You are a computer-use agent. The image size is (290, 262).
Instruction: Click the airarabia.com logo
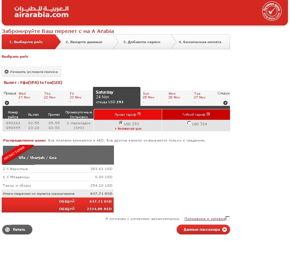coord(41,12)
